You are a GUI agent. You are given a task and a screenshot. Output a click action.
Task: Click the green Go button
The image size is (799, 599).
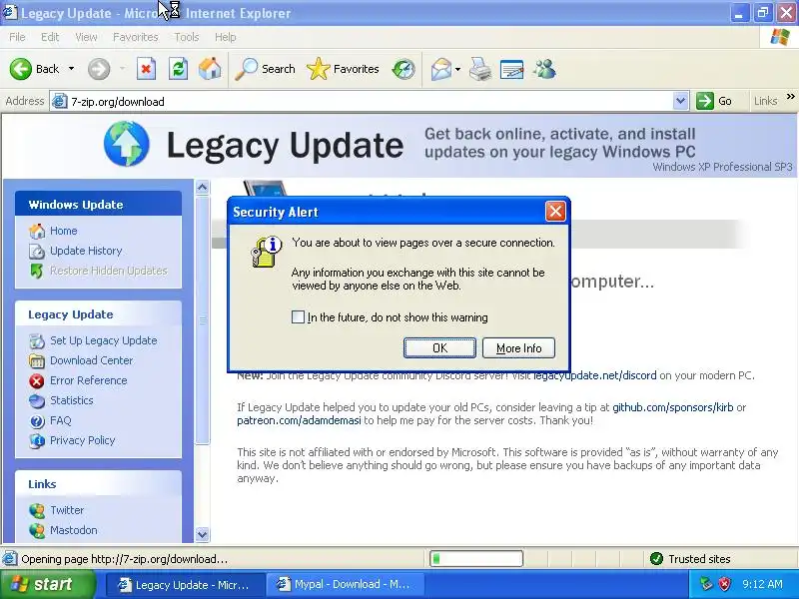714,101
